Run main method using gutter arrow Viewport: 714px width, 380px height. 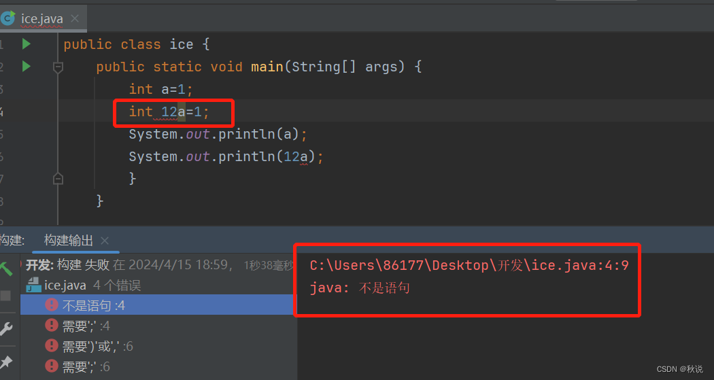point(27,67)
